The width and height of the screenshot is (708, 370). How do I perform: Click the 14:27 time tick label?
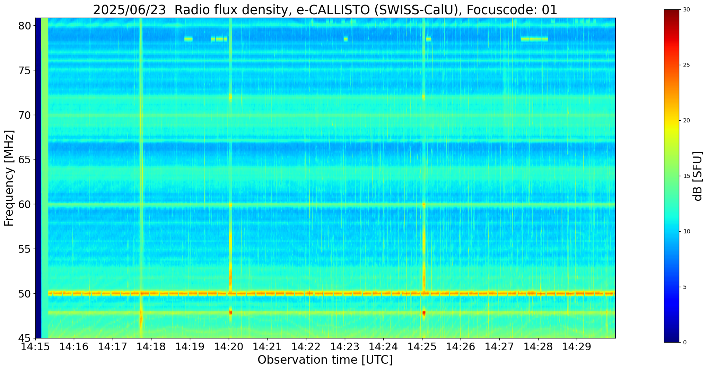(499, 347)
